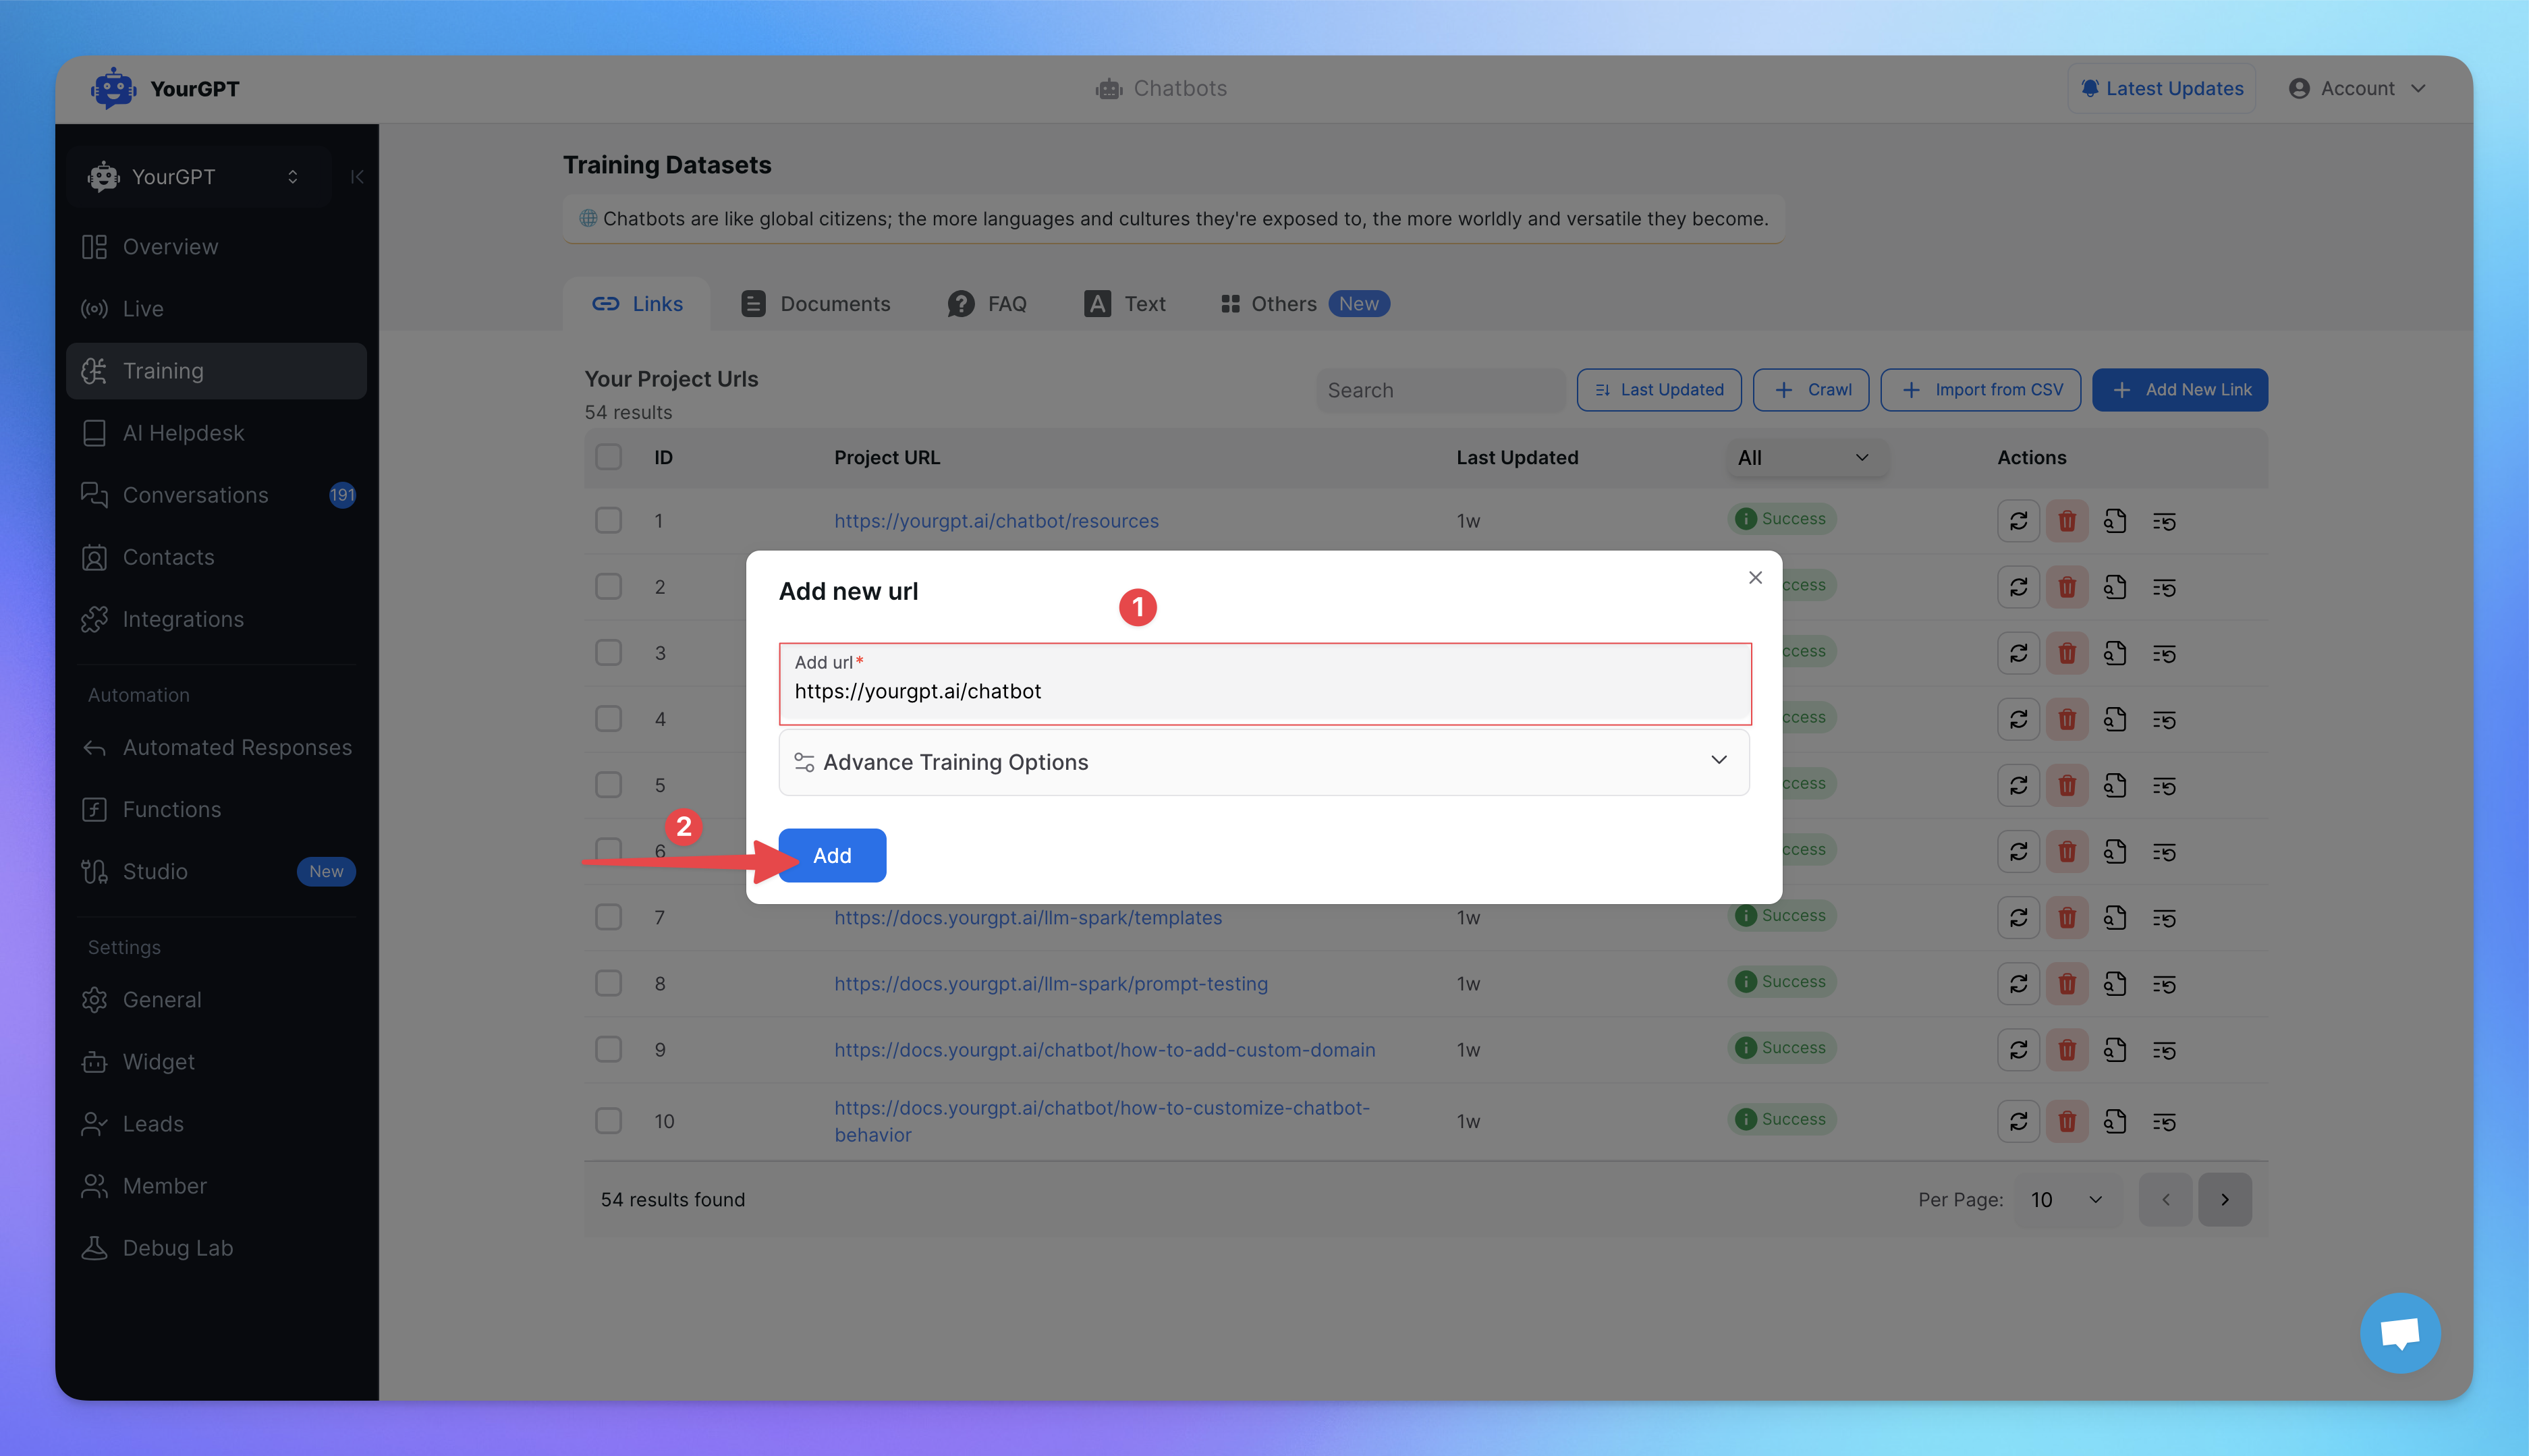Open Leads page
The width and height of the screenshot is (2529, 1456).
(216, 1124)
